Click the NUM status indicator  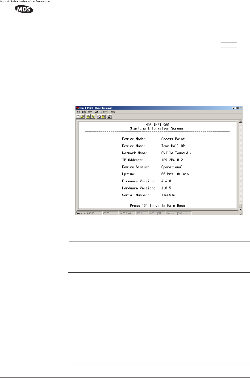tap(161, 213)
